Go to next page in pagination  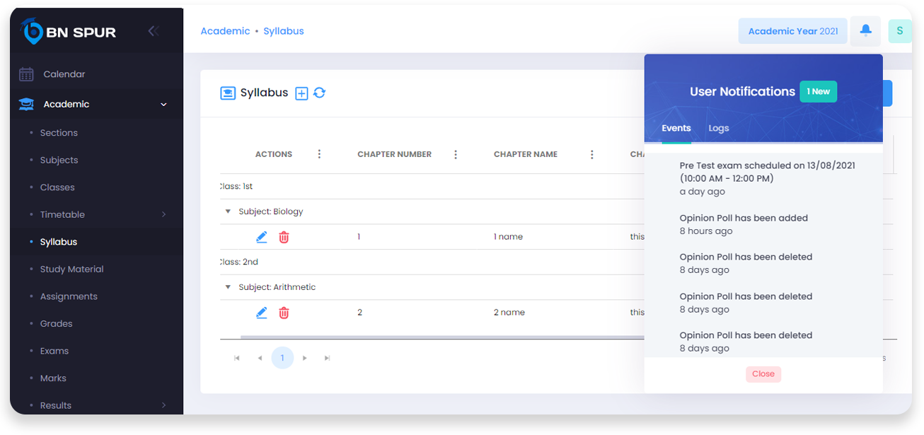pyautogui.click(x=305, y=358)
